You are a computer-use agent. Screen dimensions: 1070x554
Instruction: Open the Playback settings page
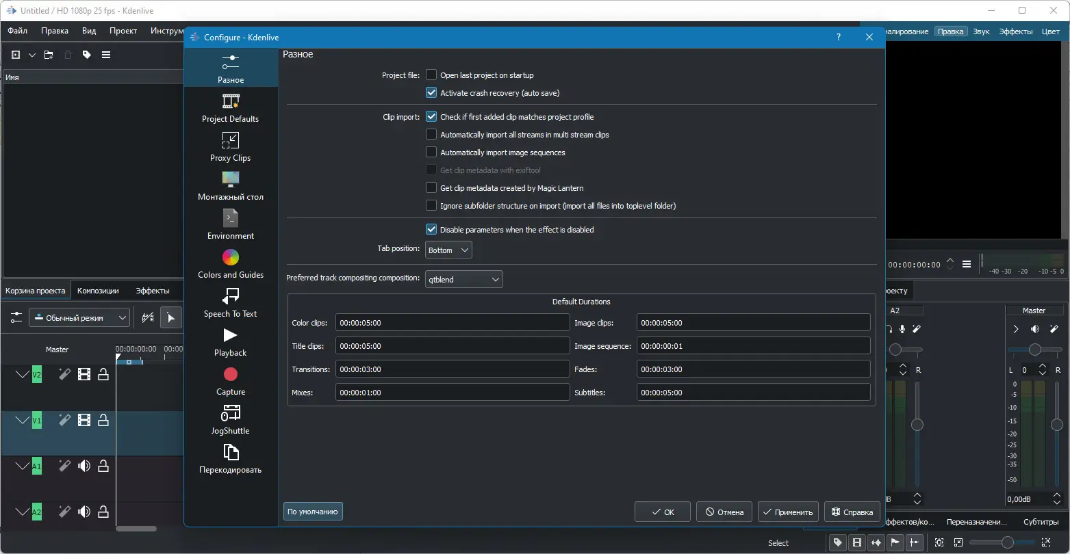[231, 343]
